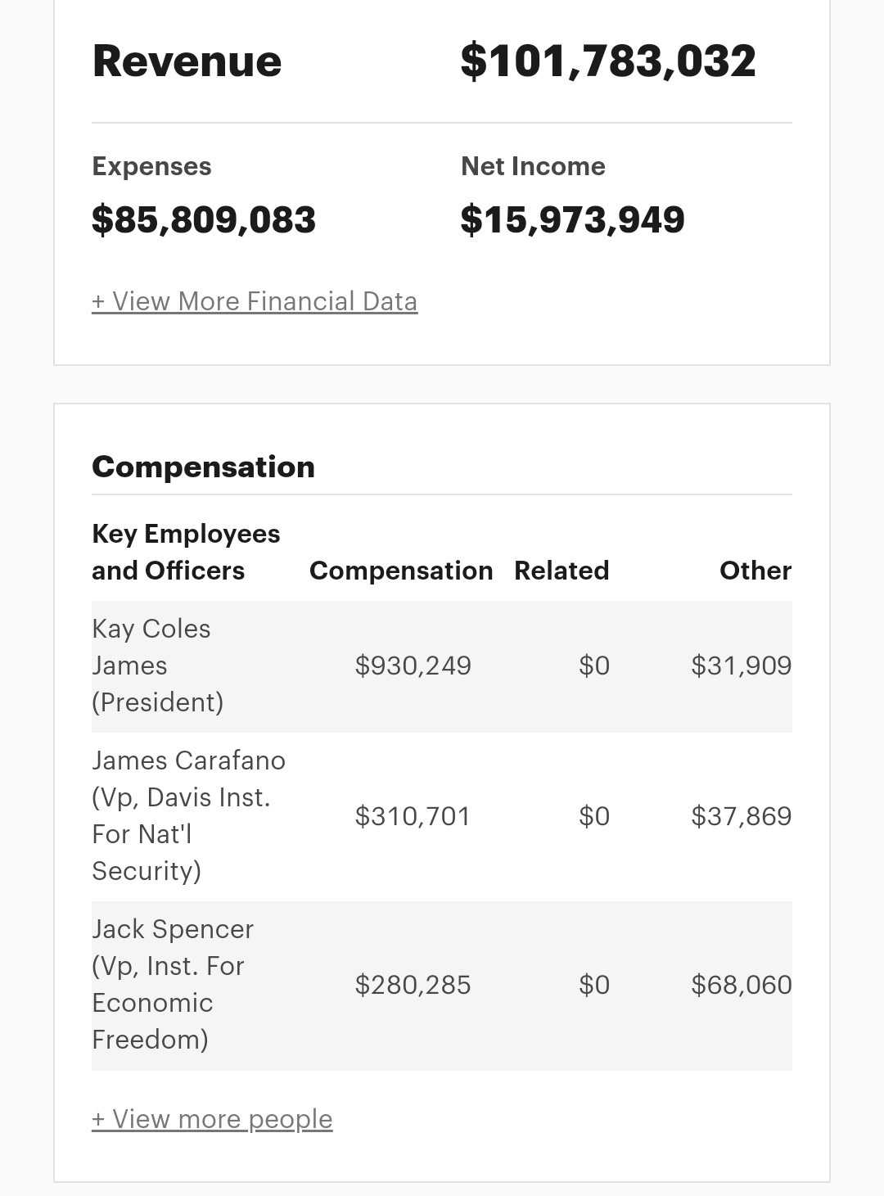Select the $85,809,083 expenses figure

pos(204,219)
